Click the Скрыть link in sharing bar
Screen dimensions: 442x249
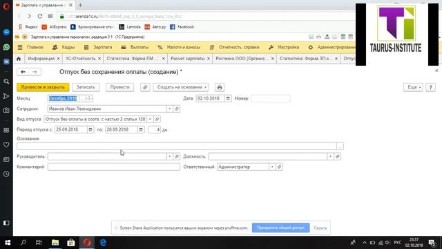click(320, 228)
